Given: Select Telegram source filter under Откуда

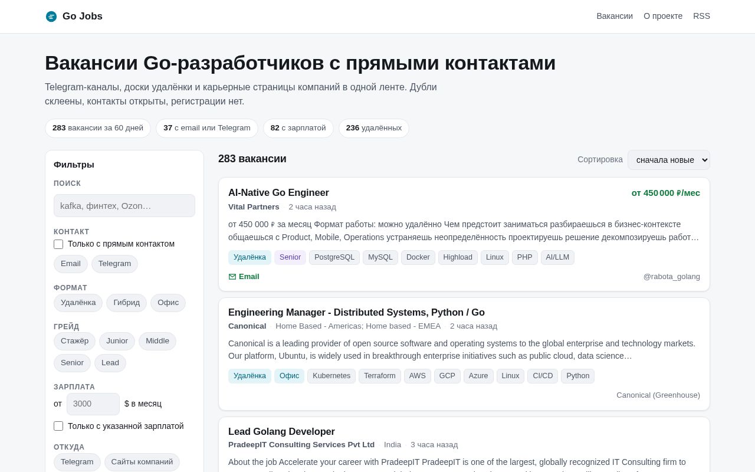Looking at the screenshot, I should [x=77, y=462].
